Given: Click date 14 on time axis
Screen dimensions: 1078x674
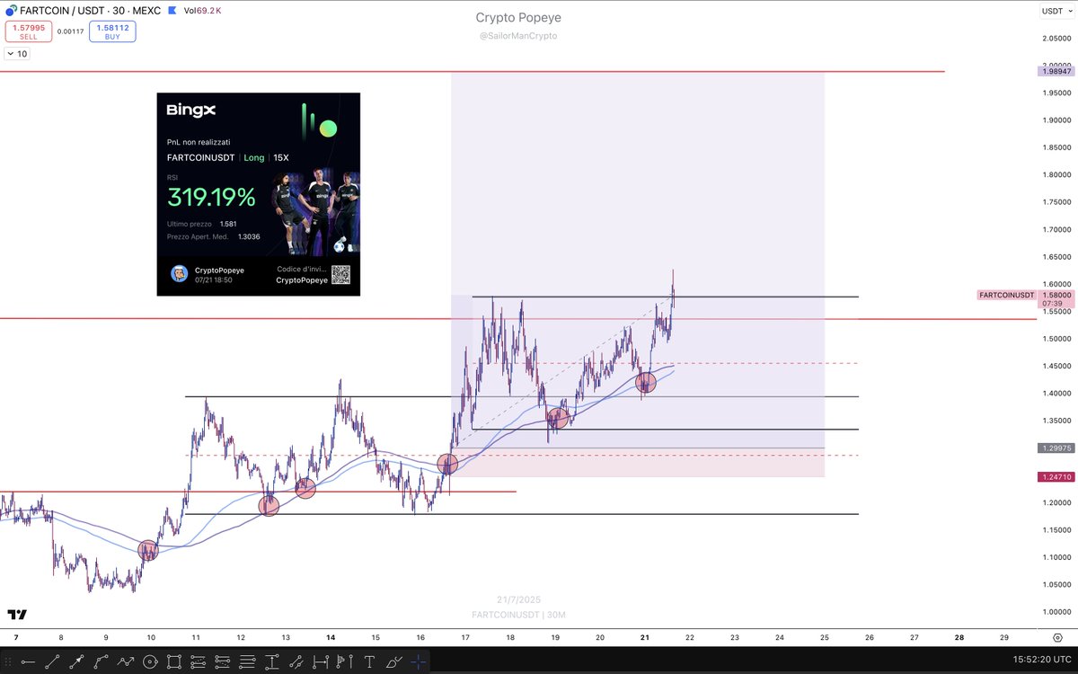Looking at the screenshot, I should click(x=331, y=636).
